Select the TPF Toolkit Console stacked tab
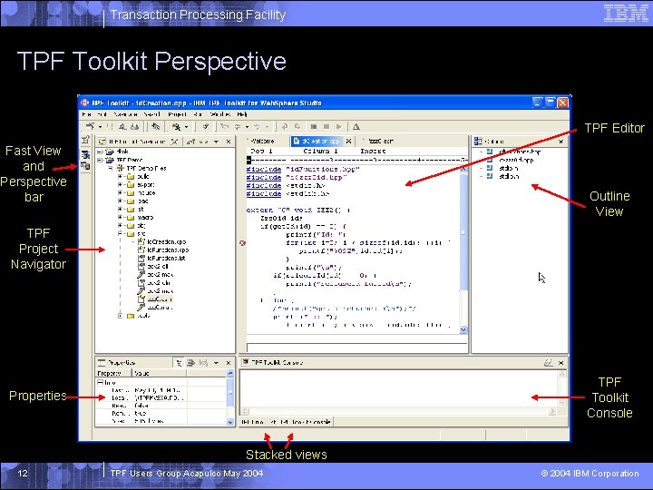The width and height of the screenshot is (653, 490). pyautogui.click(x=306, y=422)
